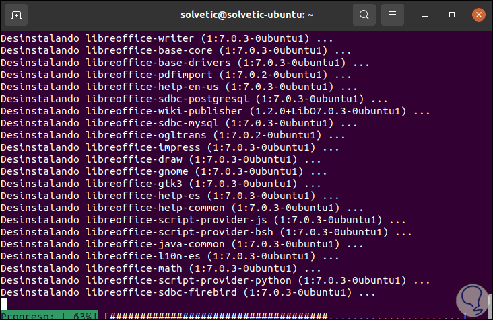Click the terminal cursor block
493x320 pixels.
pos(3,304)
